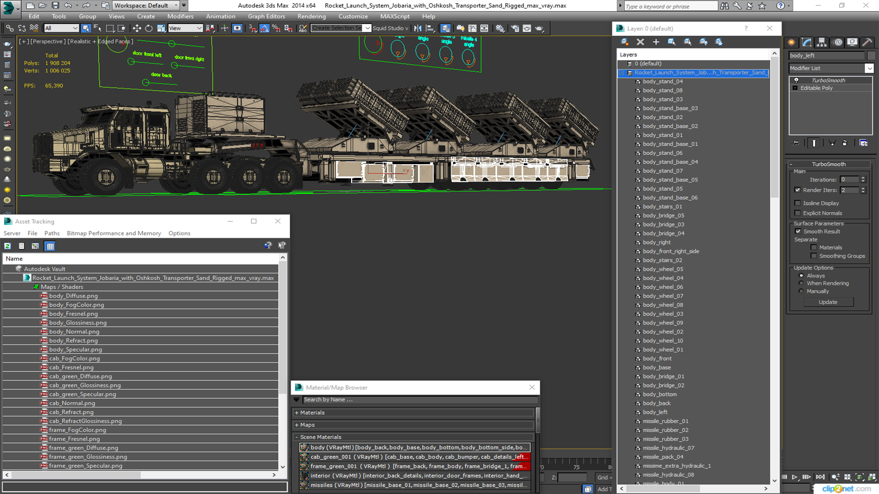Select body_Diffuse.png in Asset Tracking
Viewport: 879px width, 494px height.
(73, 296)
